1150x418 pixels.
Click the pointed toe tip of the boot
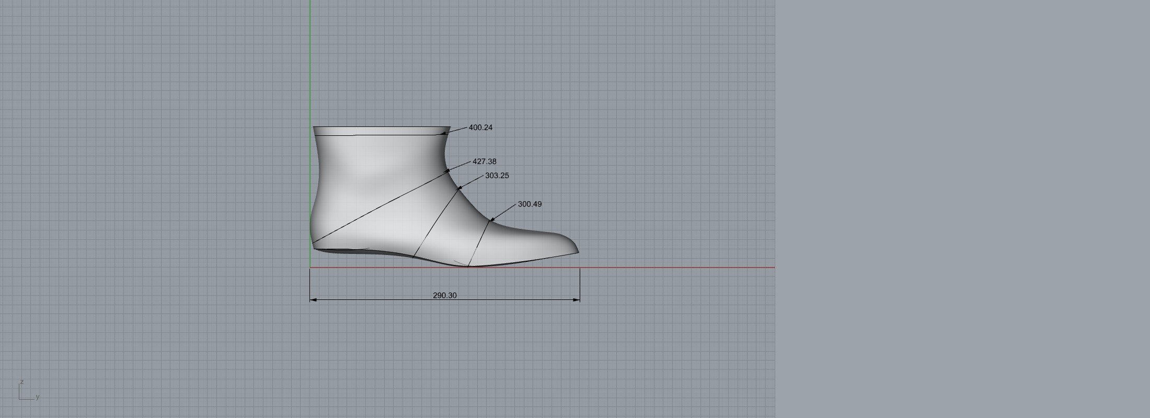tap(578, 251)
